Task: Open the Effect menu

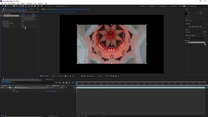Action: [x=23, y=4]
